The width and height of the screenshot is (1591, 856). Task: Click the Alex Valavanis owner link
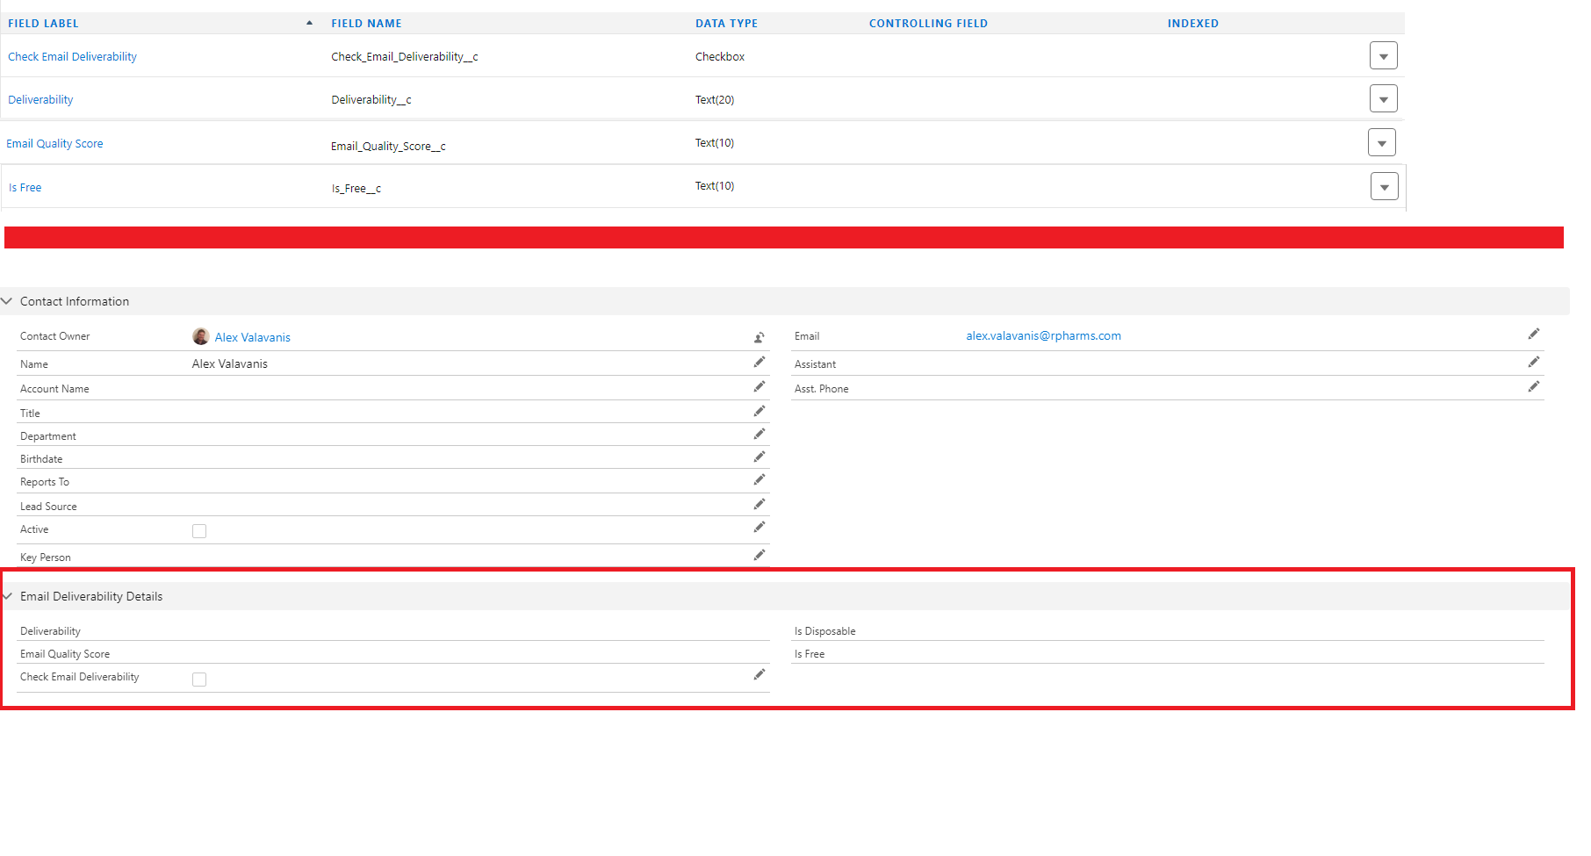[252, 337]
